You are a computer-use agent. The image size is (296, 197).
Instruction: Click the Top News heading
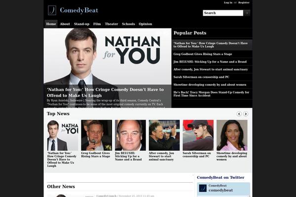(58, 114)
